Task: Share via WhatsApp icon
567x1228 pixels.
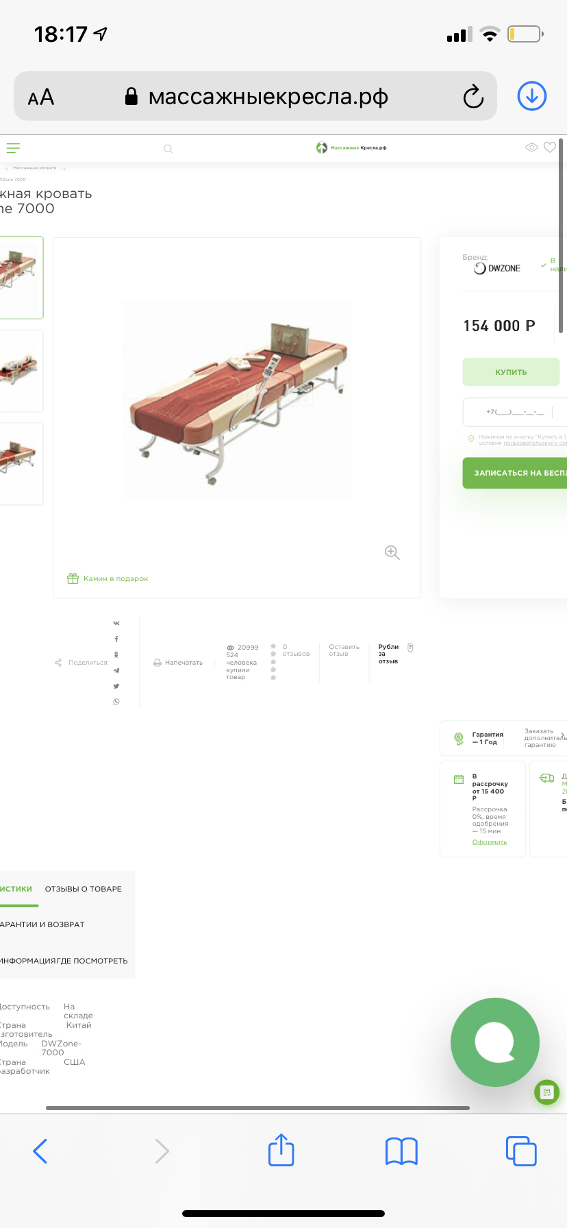Action: coord(116,702)
